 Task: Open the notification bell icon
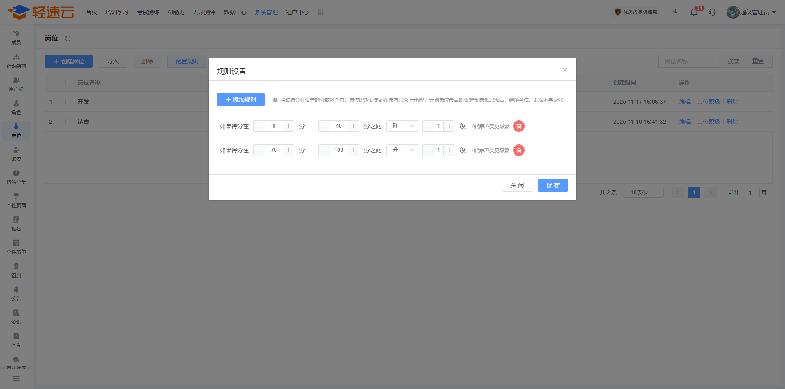(694, 12)
